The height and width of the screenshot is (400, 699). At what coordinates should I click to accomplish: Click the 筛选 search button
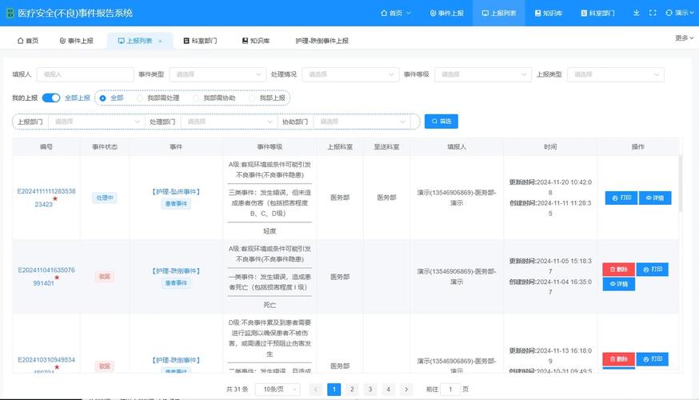click(441, 122)
